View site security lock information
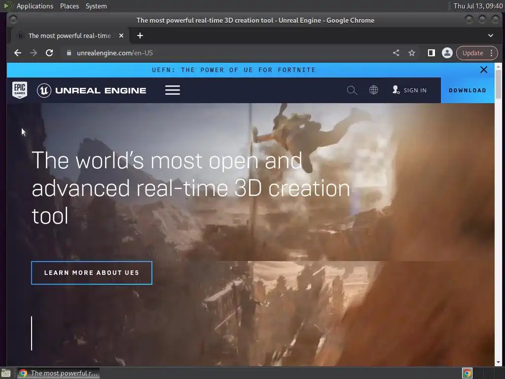The width and height of the screenshot is (505, 379). coord(69,53)
